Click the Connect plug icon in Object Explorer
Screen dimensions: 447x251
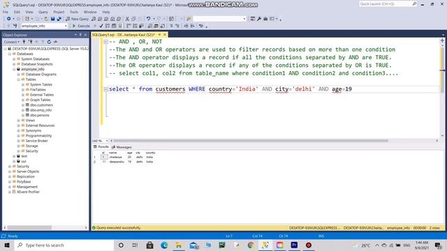click(24, 42)
